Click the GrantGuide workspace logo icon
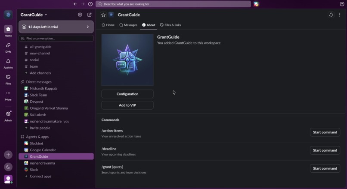 coord(8,15)
